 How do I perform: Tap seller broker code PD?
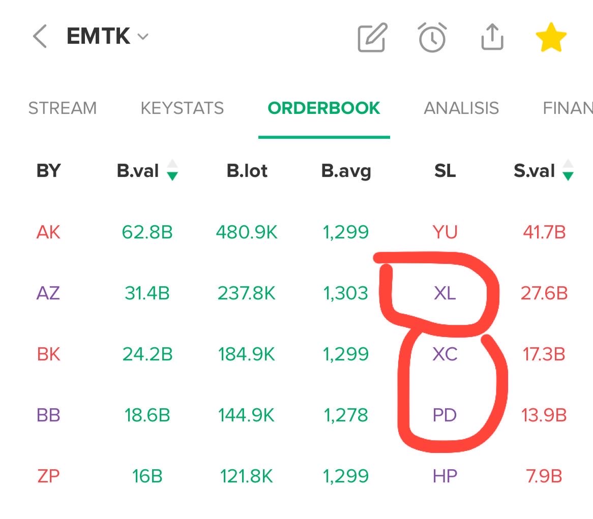click(445, 415)
